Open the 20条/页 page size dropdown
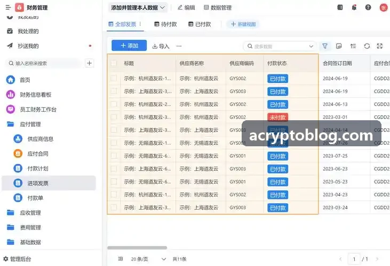Viewport: 390px width, 266px height. click(x=148, y=259)
